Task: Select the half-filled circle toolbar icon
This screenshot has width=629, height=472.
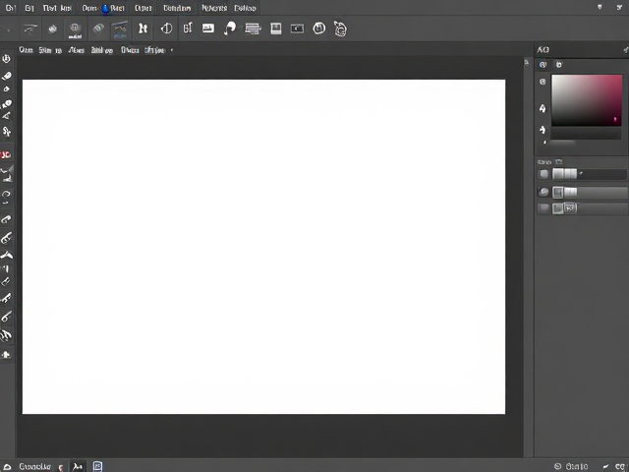Action: point(166,29)
